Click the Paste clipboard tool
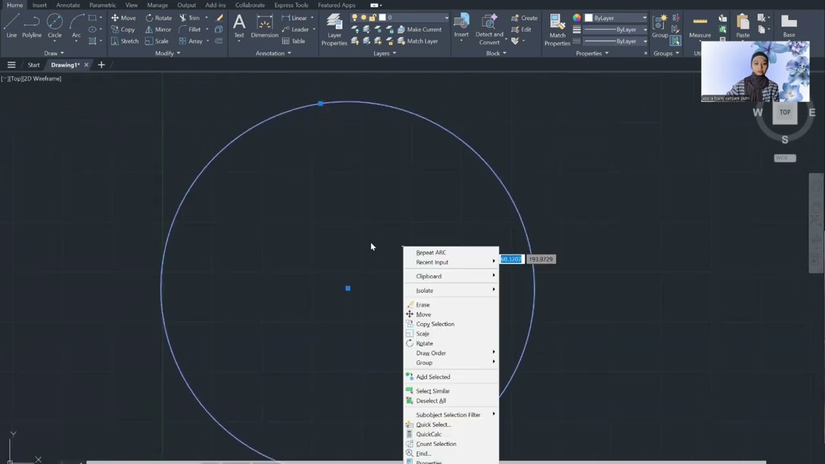This screenshot has width=825, height=464. tap(742, 26)
